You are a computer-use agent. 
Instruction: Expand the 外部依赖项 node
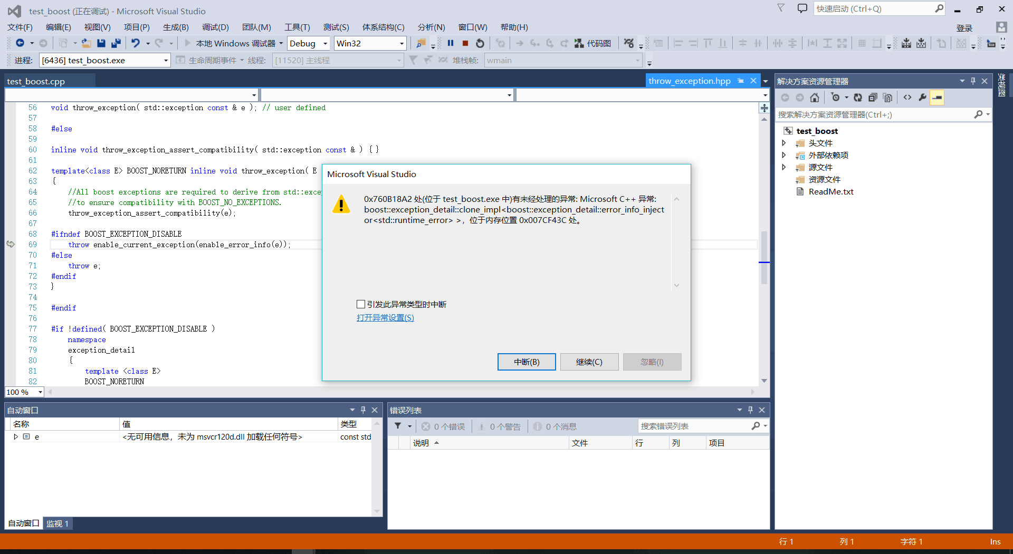point(784,155)
